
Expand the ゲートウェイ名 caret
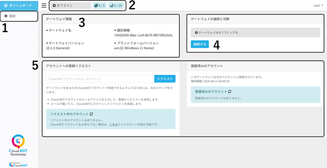coord(47,30)
